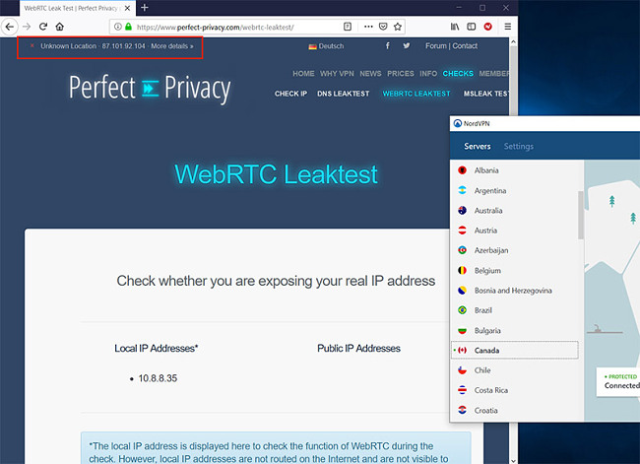
Task: Click the red extension icon in toolbar
Action: 487,27
